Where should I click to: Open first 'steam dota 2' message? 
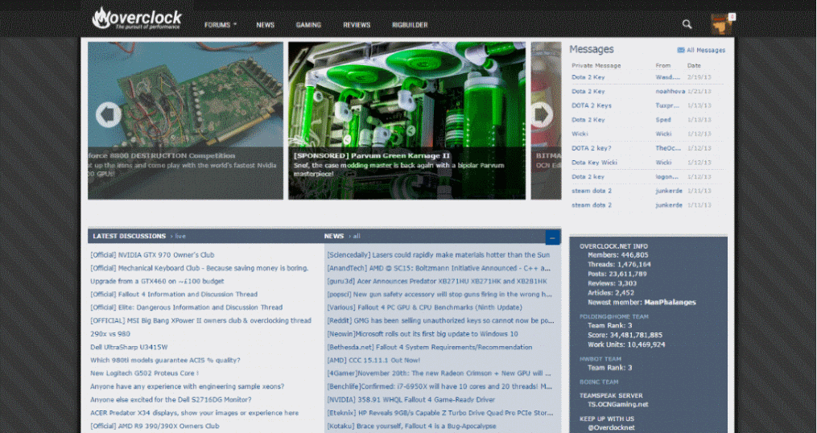coord(592,191)
